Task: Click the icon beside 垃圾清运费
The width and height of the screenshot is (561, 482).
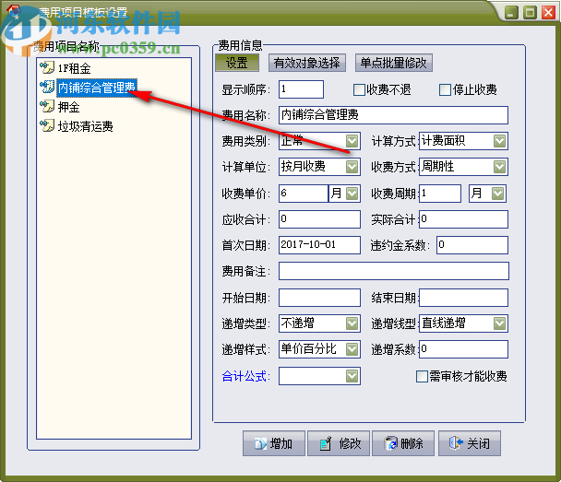Action: pos(47,125)
